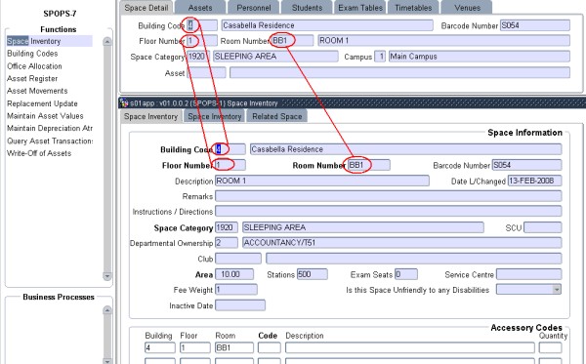Open the disabilities unfriendly dropdown

click(x=557, y=289)
